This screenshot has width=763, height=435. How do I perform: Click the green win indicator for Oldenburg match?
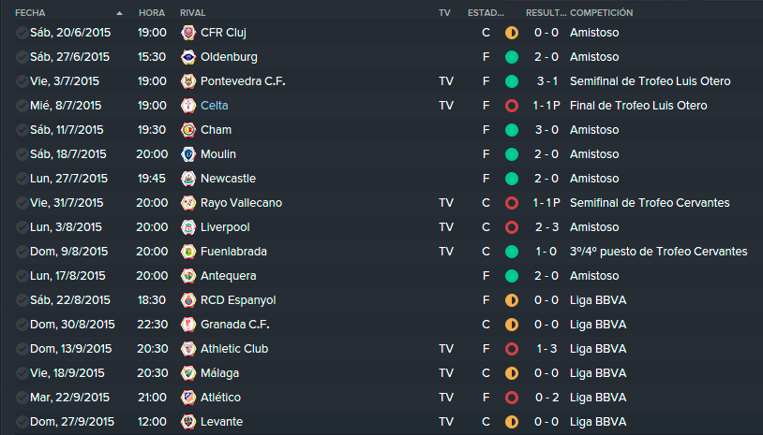(x=512, y=57)
